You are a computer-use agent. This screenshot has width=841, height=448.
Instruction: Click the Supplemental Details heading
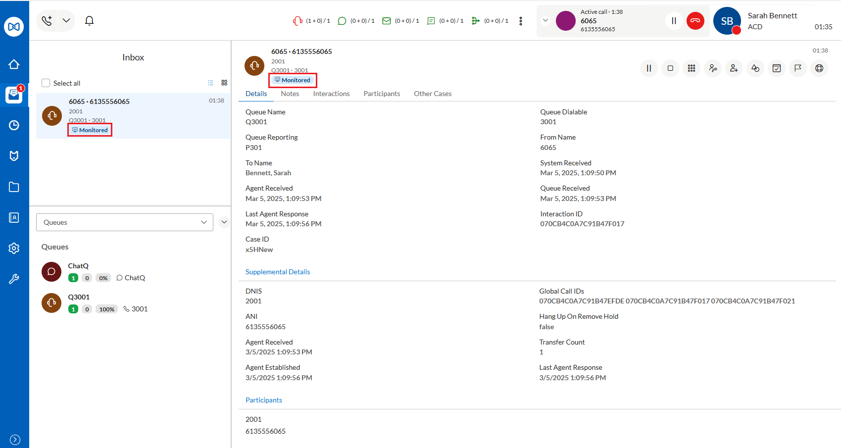click(x=277, y=272)
